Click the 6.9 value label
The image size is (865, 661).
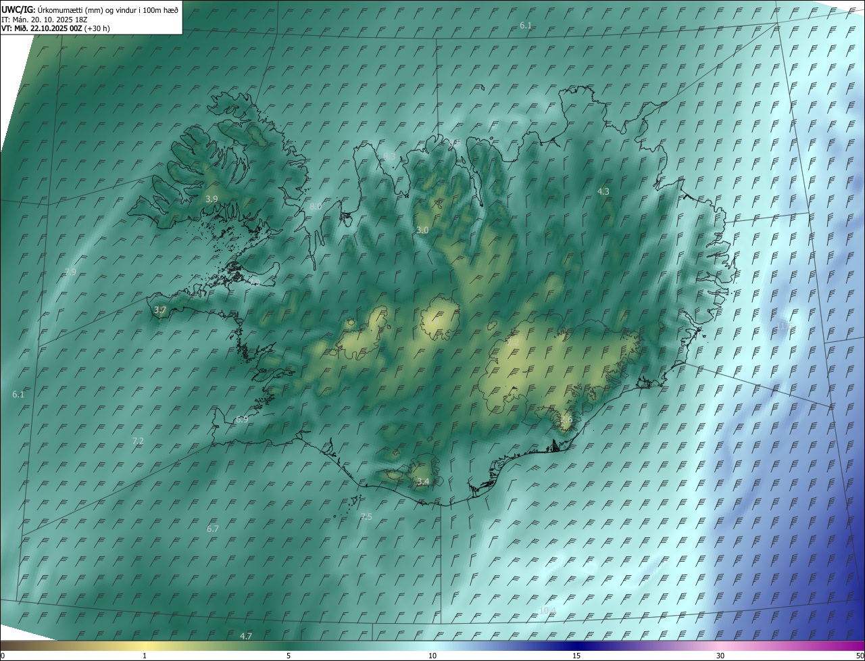(242, 420)
